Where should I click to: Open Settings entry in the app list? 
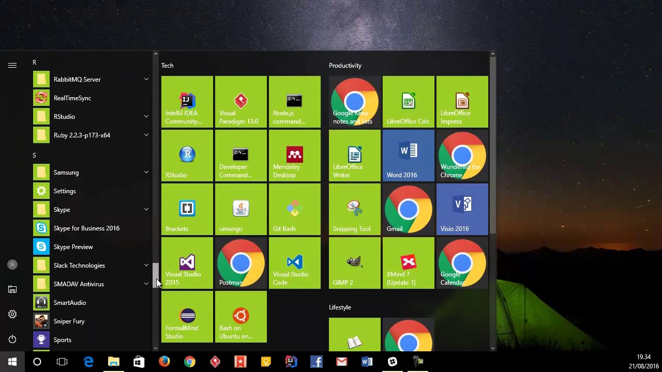pos(92,191)
